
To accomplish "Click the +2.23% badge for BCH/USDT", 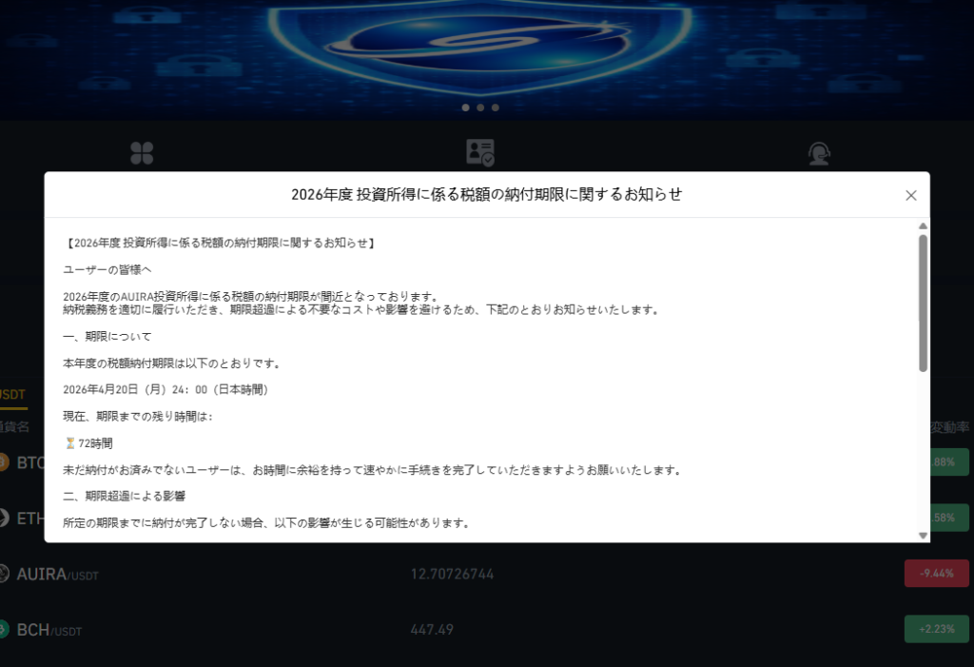I will [x=936, y=629].
